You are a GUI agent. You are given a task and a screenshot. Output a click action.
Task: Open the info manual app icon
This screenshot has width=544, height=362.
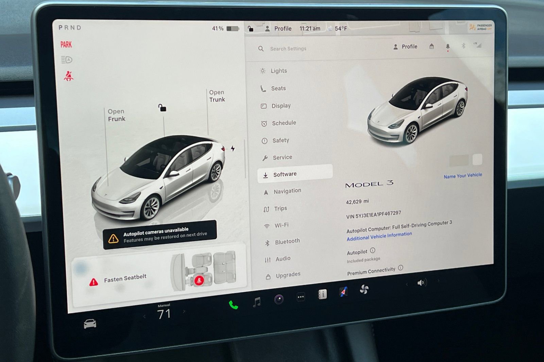pos(322,294)
